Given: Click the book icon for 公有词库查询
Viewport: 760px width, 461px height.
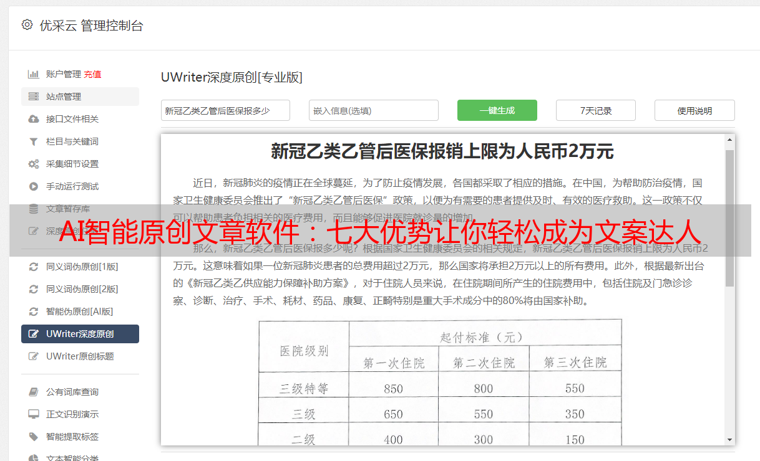Looking at the screenshot, I should pos(34,392).
